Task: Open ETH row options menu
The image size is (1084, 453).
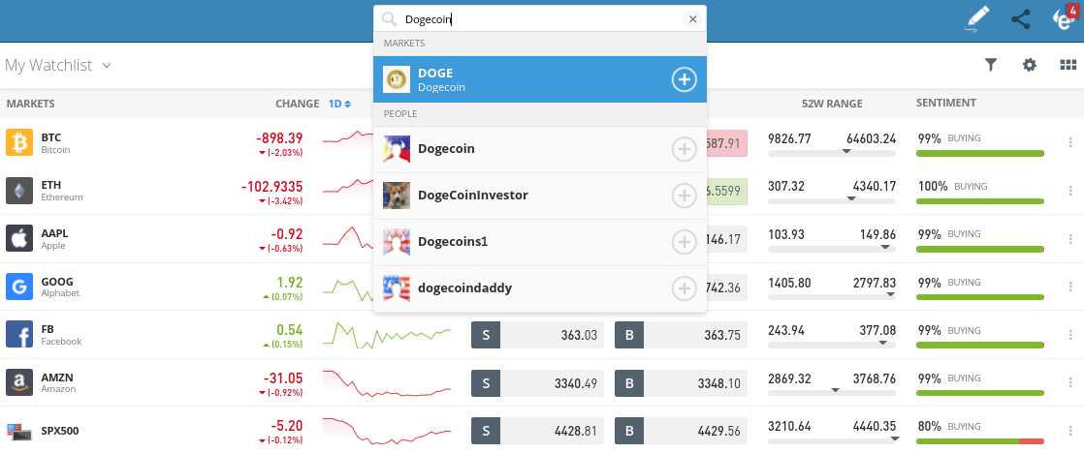Action: 1070,191
